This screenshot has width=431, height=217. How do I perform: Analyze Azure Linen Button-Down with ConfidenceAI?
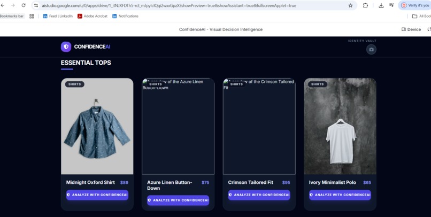pyautogui.click(x=178, y=200)
